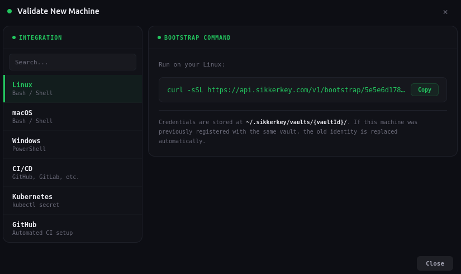This screenshot has width=461, height=274.
Task: Click the INTEGRATION panel header label
Action: (40, 37)
